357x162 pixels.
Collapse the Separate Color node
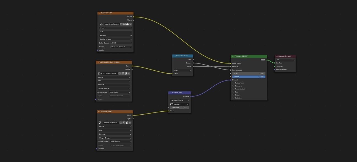(174, 56)
